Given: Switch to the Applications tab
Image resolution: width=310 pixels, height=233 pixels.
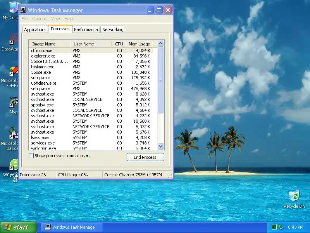Looking at the screenshot, I should point(35,30).
